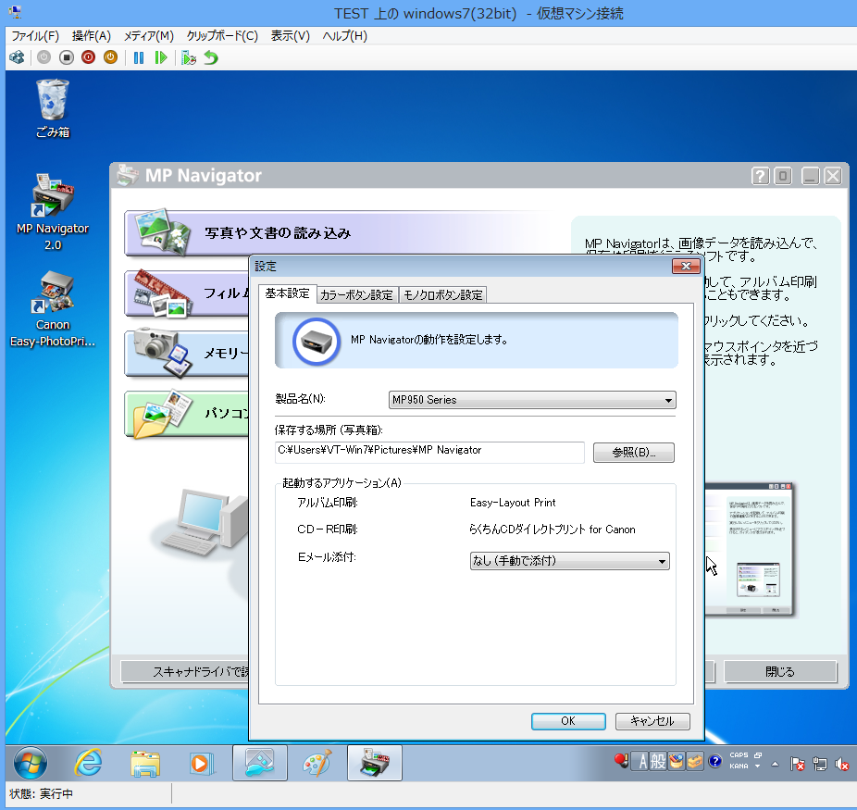Click the スキャナドライバ button in MP Navigator
The height and width of the screenshot is (810, 857).
(x=185, y=672)
